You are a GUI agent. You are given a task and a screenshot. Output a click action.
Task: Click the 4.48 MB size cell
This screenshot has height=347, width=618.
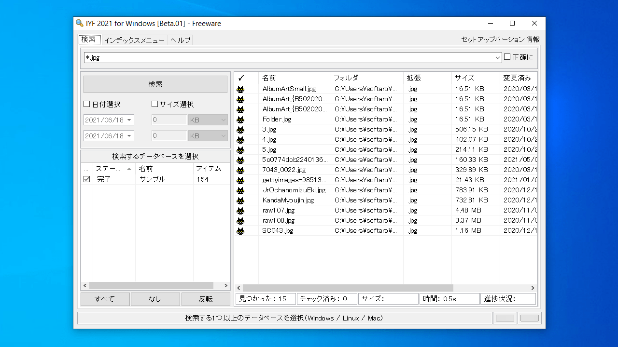click(x=468, y=210)
